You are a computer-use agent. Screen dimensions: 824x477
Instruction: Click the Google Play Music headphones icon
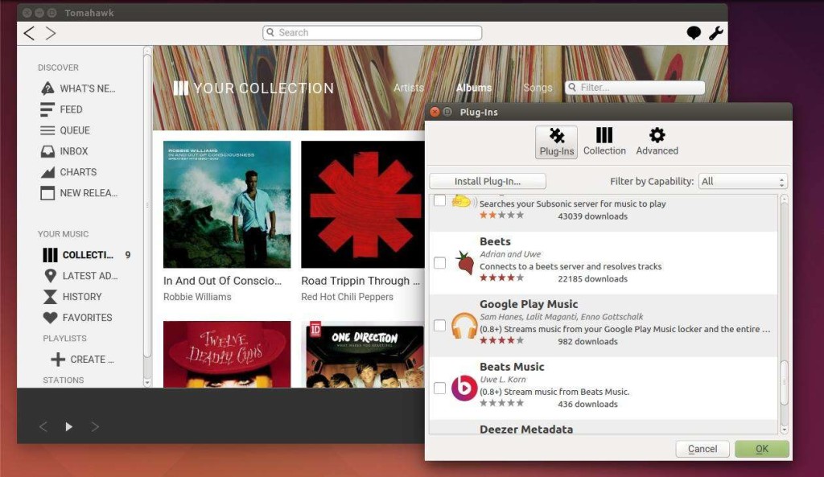464,326
